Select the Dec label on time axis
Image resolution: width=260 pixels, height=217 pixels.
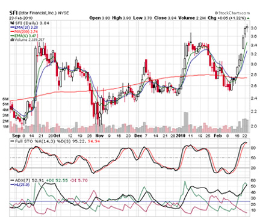pos(138,136)
